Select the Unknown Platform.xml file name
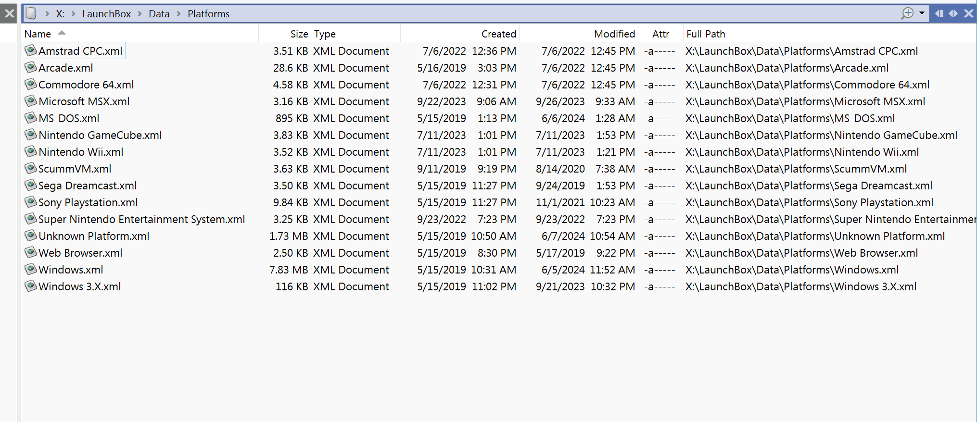Image resolution: width=977 pixels, height=422 pixels. [x=94, y=236]
